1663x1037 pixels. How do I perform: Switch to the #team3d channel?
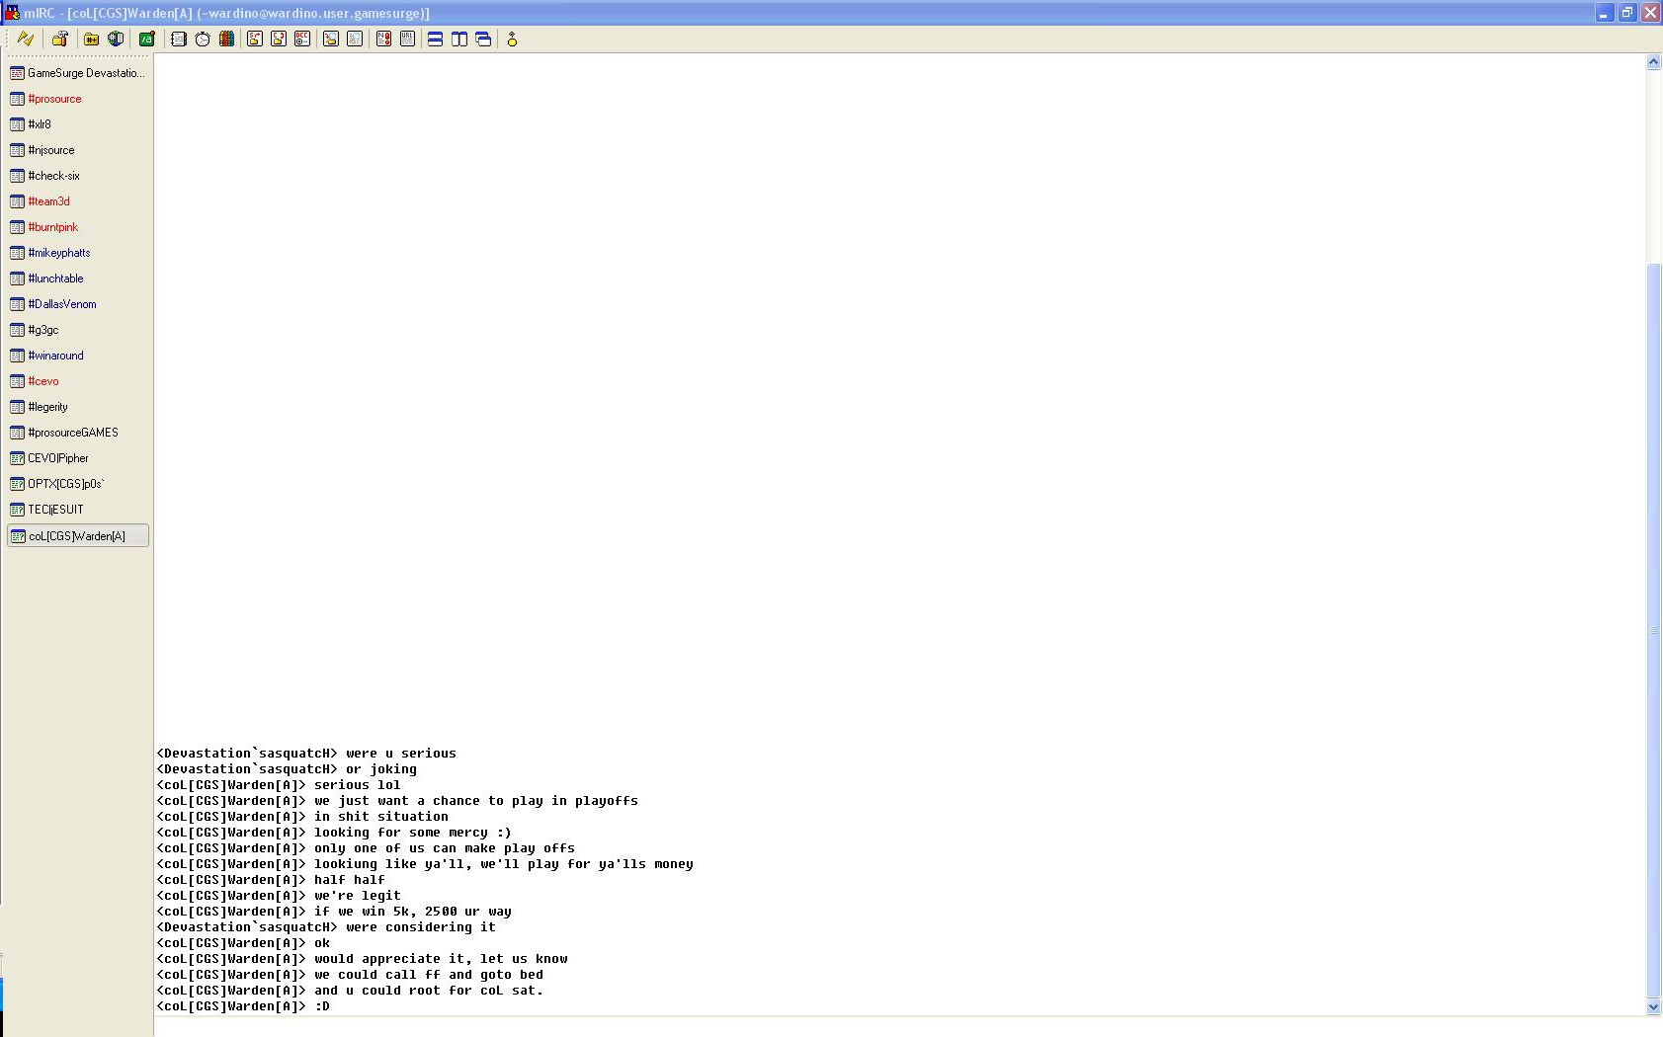(48, 201)
